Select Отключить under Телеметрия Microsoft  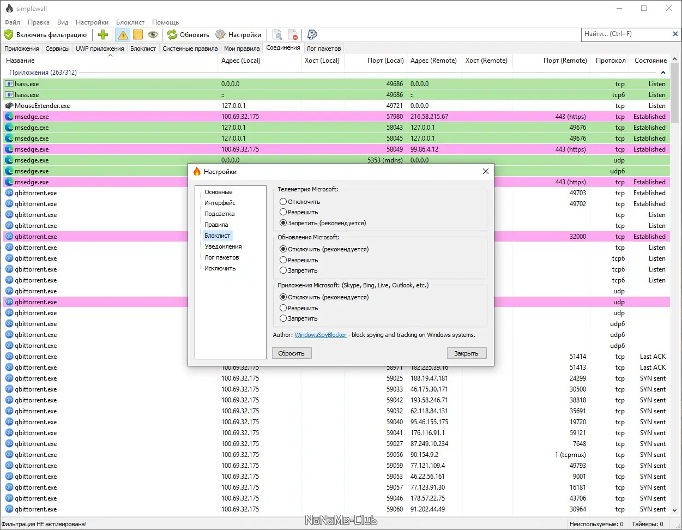pyautogui.click(x=300, y=202)
